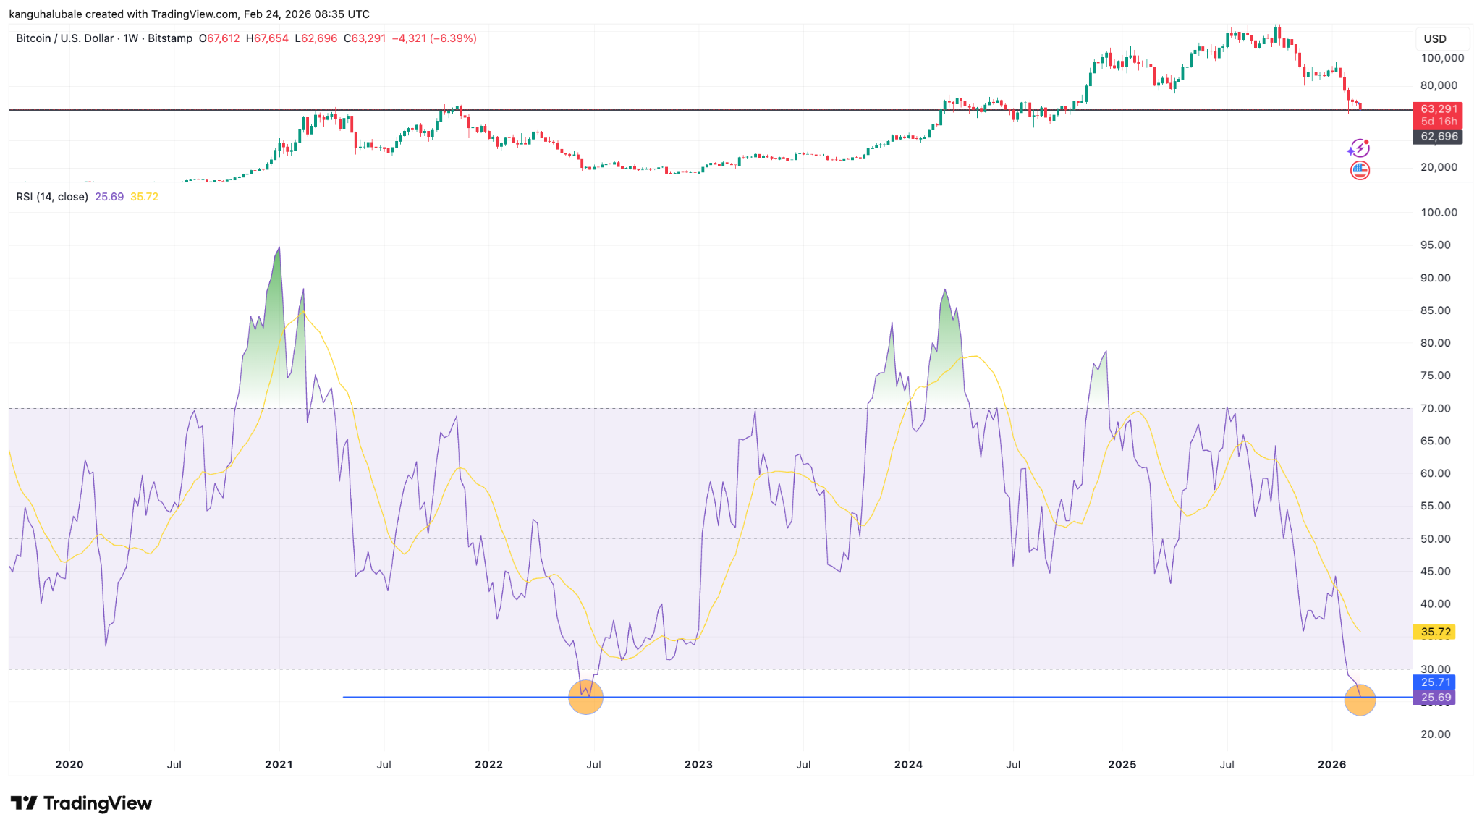
Task: Click the TradingView wordmark at the bottom
Action: [98, 803]
